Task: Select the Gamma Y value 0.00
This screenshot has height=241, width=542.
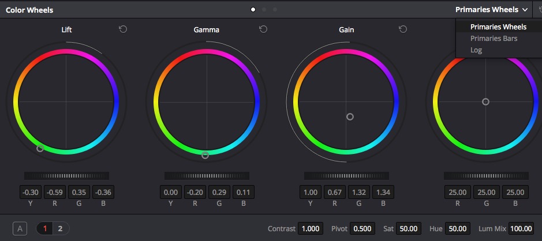Action: point(171,192)
